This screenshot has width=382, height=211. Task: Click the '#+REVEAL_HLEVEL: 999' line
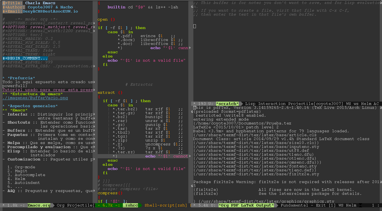click(x=28, y=62)
